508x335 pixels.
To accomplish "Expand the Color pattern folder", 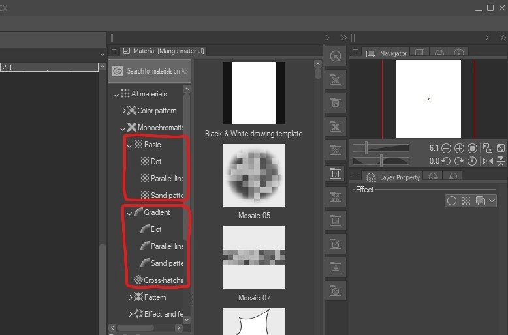I will [x=124, y=111].
